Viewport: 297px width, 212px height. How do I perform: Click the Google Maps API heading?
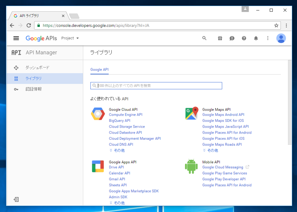coord(216,109)
